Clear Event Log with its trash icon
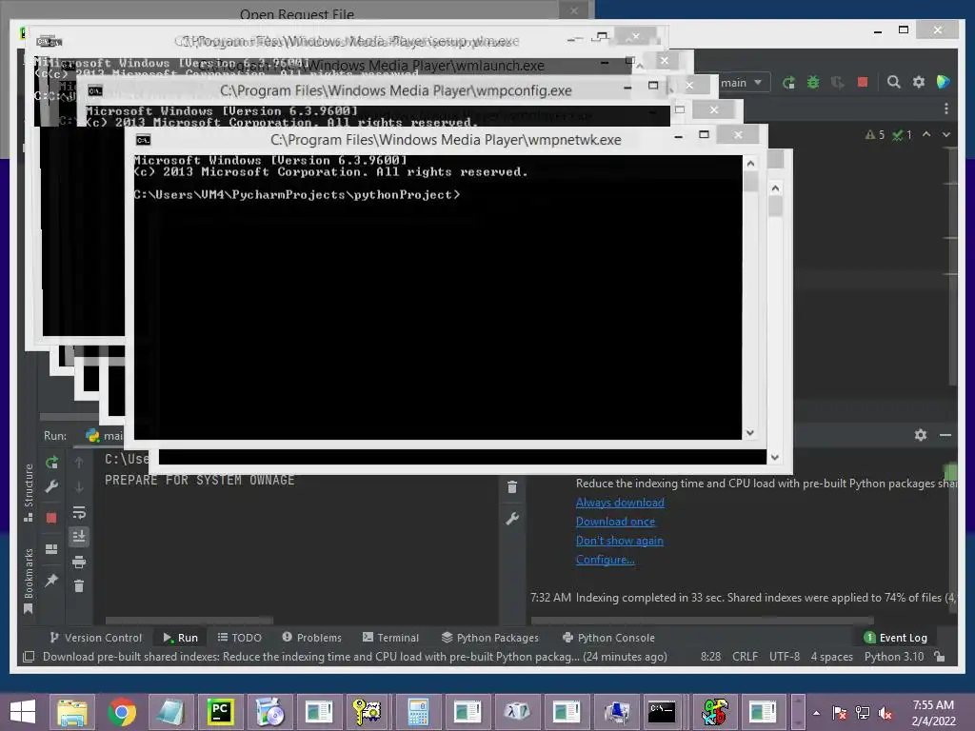Viewport: 975px width, 731px height. (x=511, y=486)
